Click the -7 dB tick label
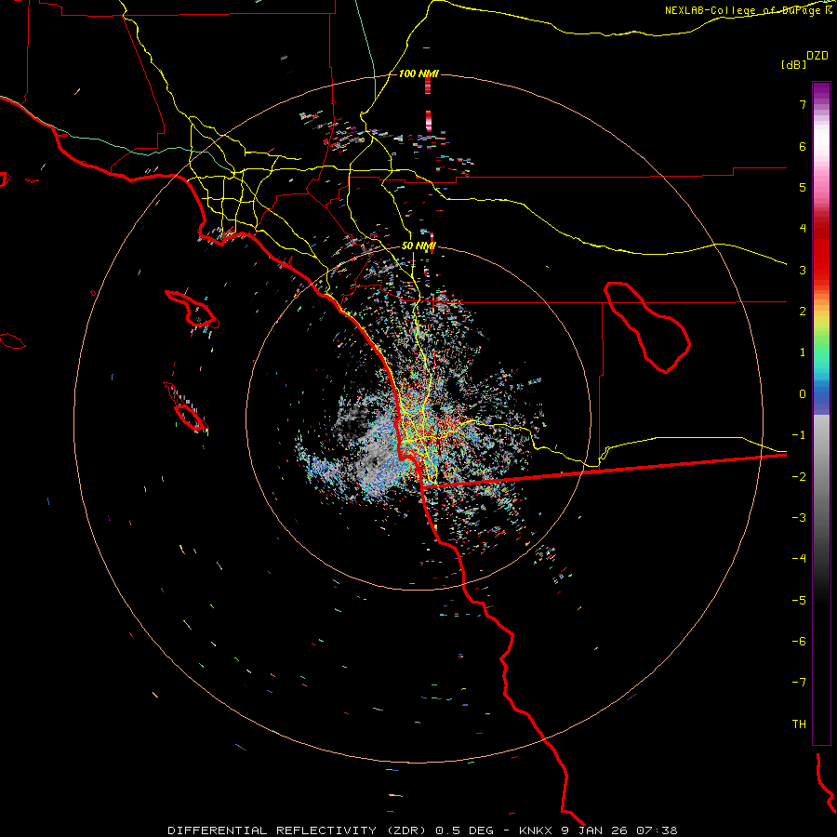 799,683
